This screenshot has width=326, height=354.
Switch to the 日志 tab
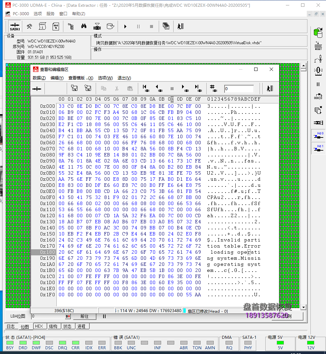[x=10, y=326]
